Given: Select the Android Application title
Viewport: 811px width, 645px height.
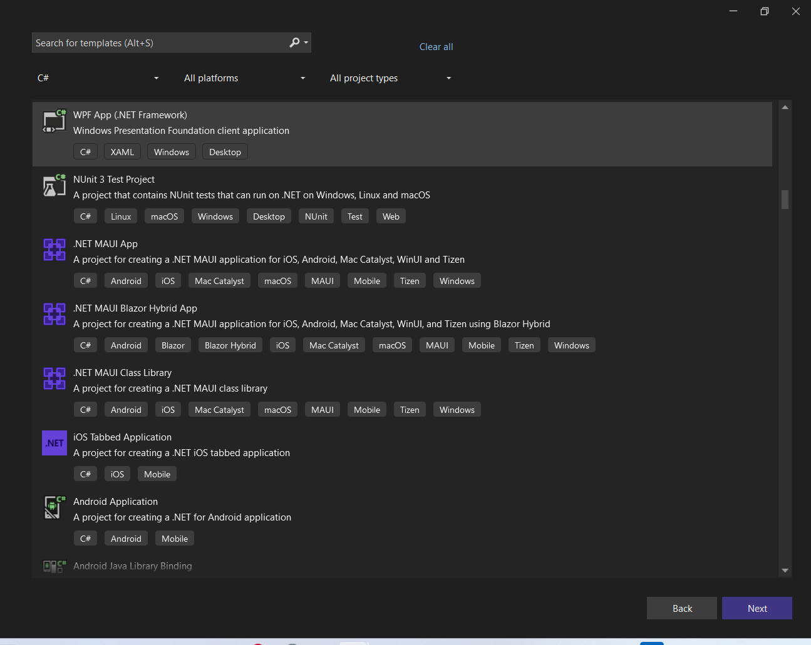Looking at the screenshot, I should [115, 502].
